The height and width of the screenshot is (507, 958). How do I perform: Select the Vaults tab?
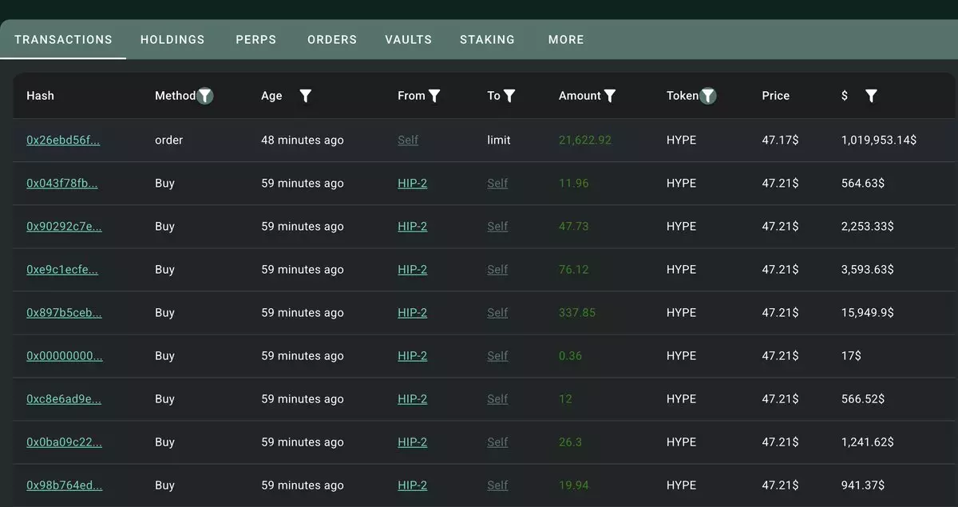click(x=408, y=39)
